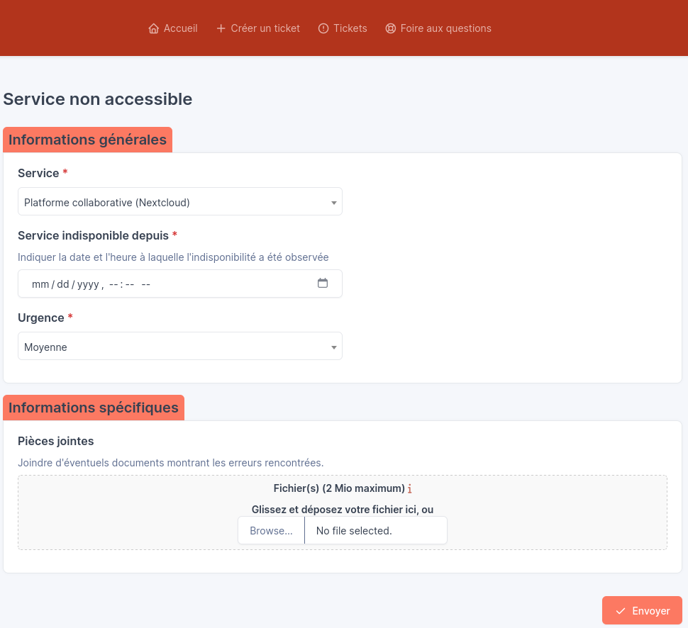688x628 pixels.
Task: Click the checkmark icon on Envoyer button
Action: coord(621,611)
